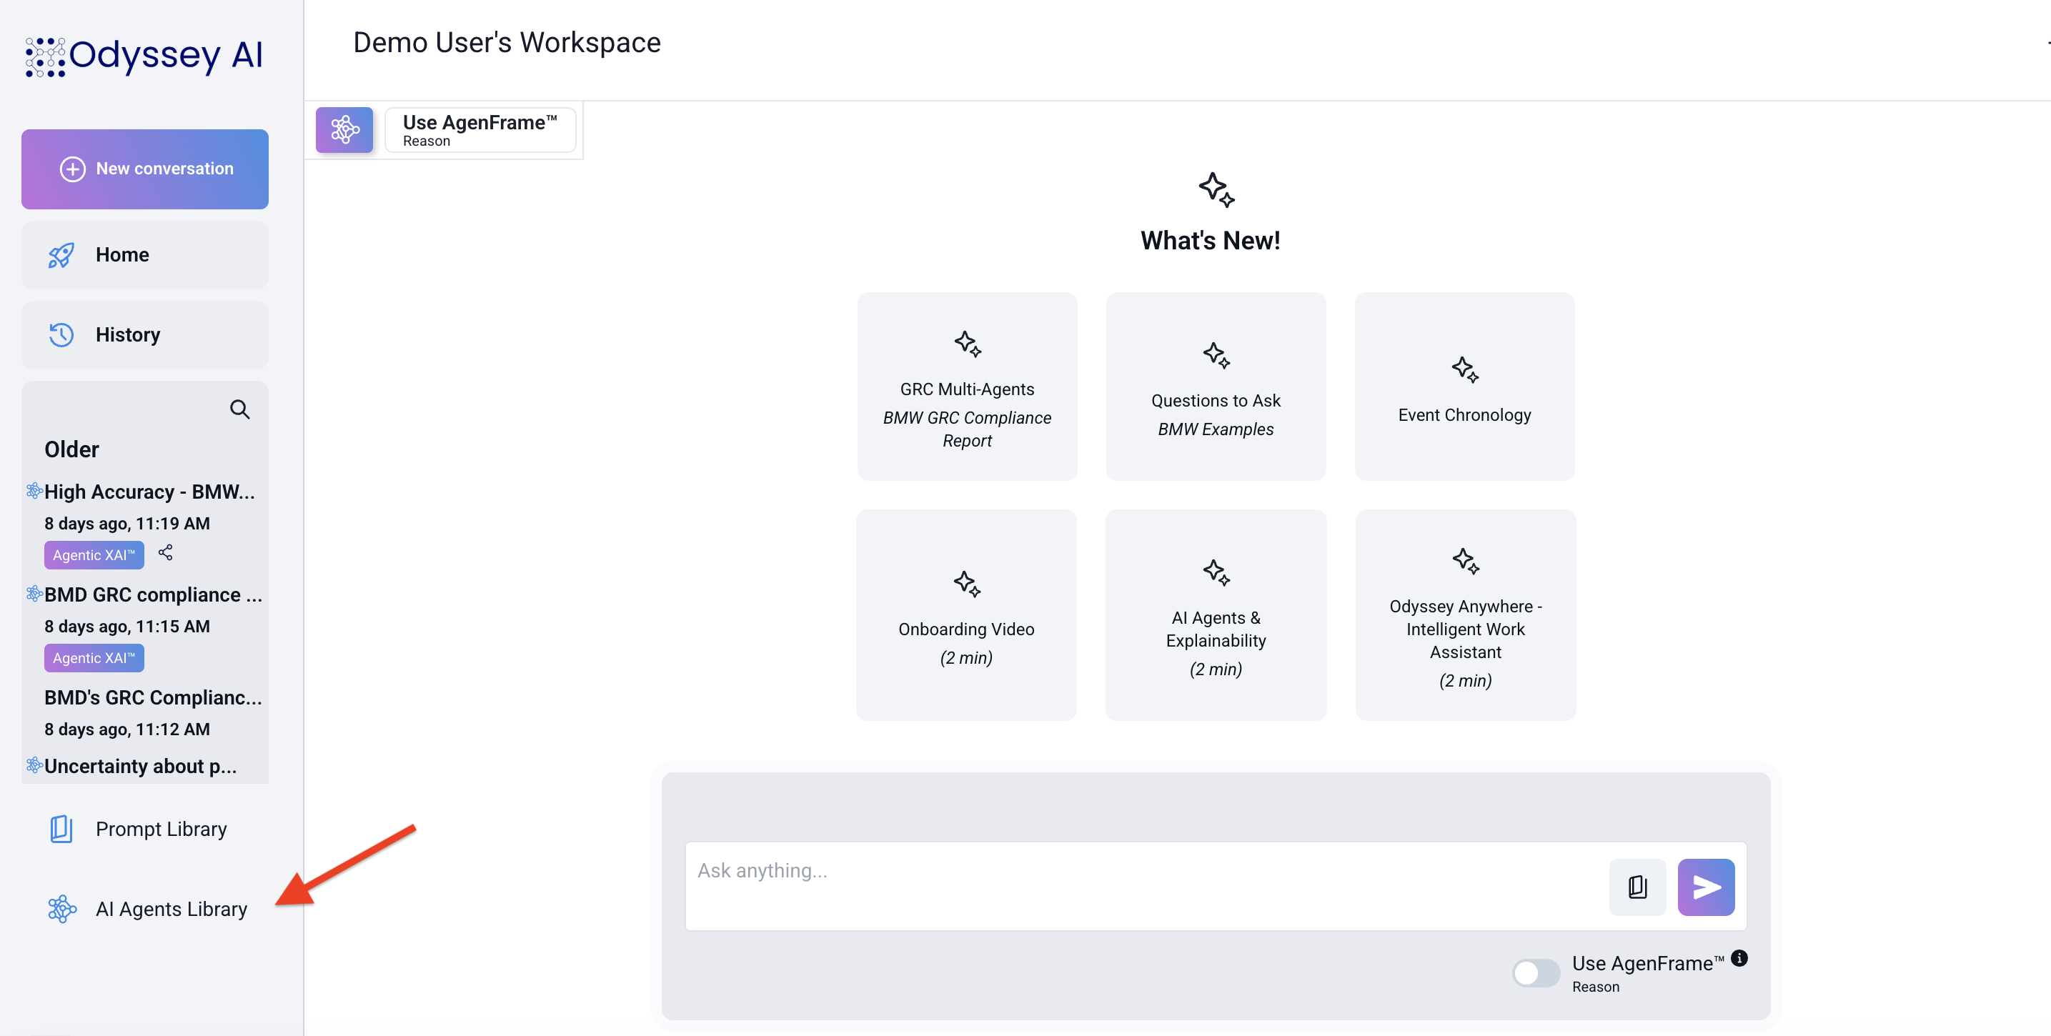This screenshot has height=1036, width=2051.
Task: Open the Prompt Library
Action: coord(145,829)
